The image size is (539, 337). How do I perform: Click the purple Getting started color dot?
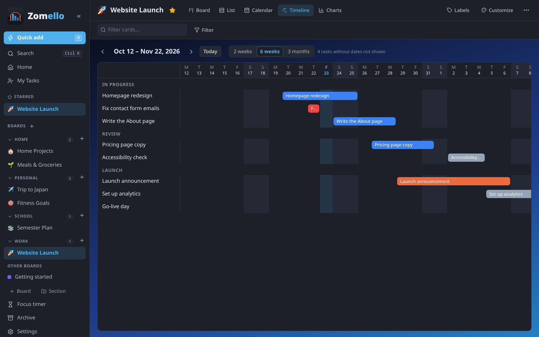point(9,277)
